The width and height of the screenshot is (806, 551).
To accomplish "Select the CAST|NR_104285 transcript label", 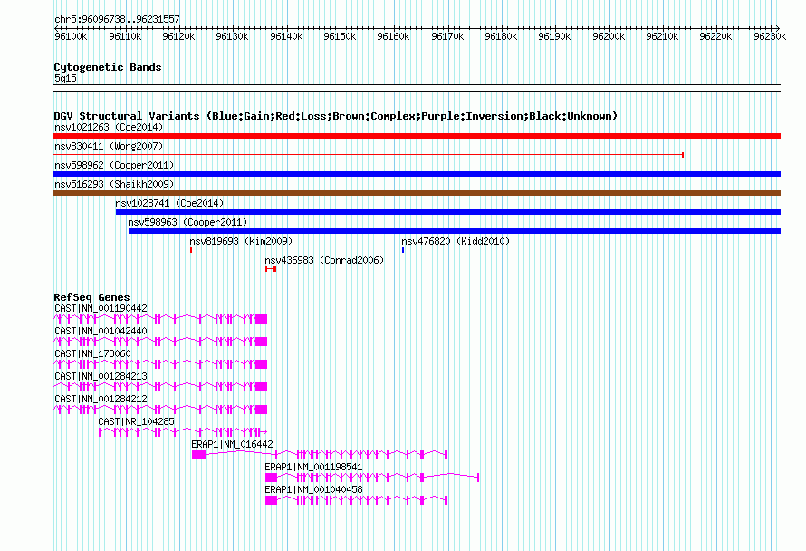I will click(x=136, y=421).
